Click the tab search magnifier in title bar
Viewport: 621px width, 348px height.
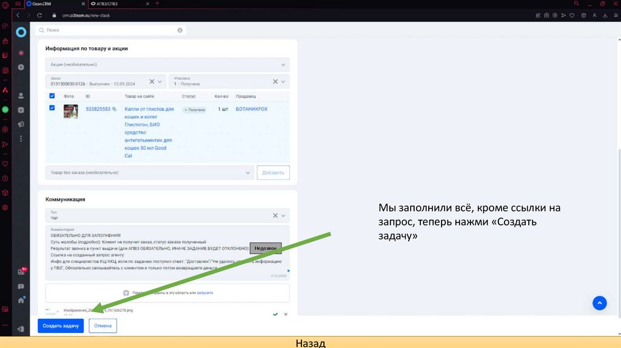click(x=576, y=4)
